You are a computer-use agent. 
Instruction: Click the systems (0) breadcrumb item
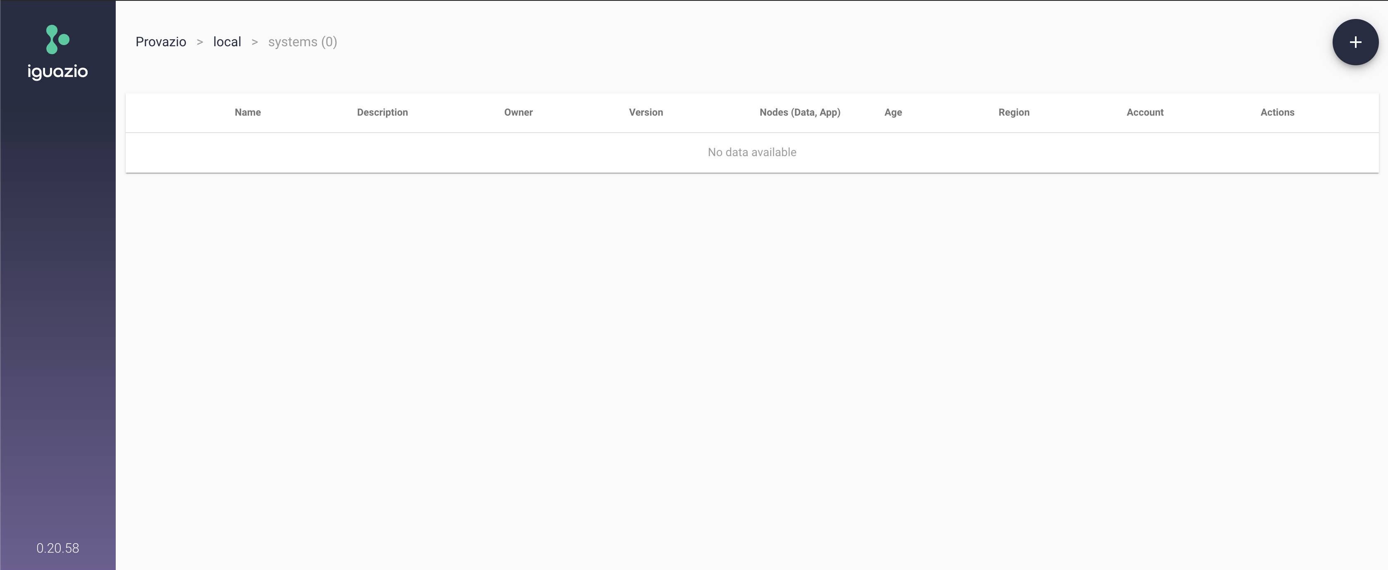click(x=302, y=42)
